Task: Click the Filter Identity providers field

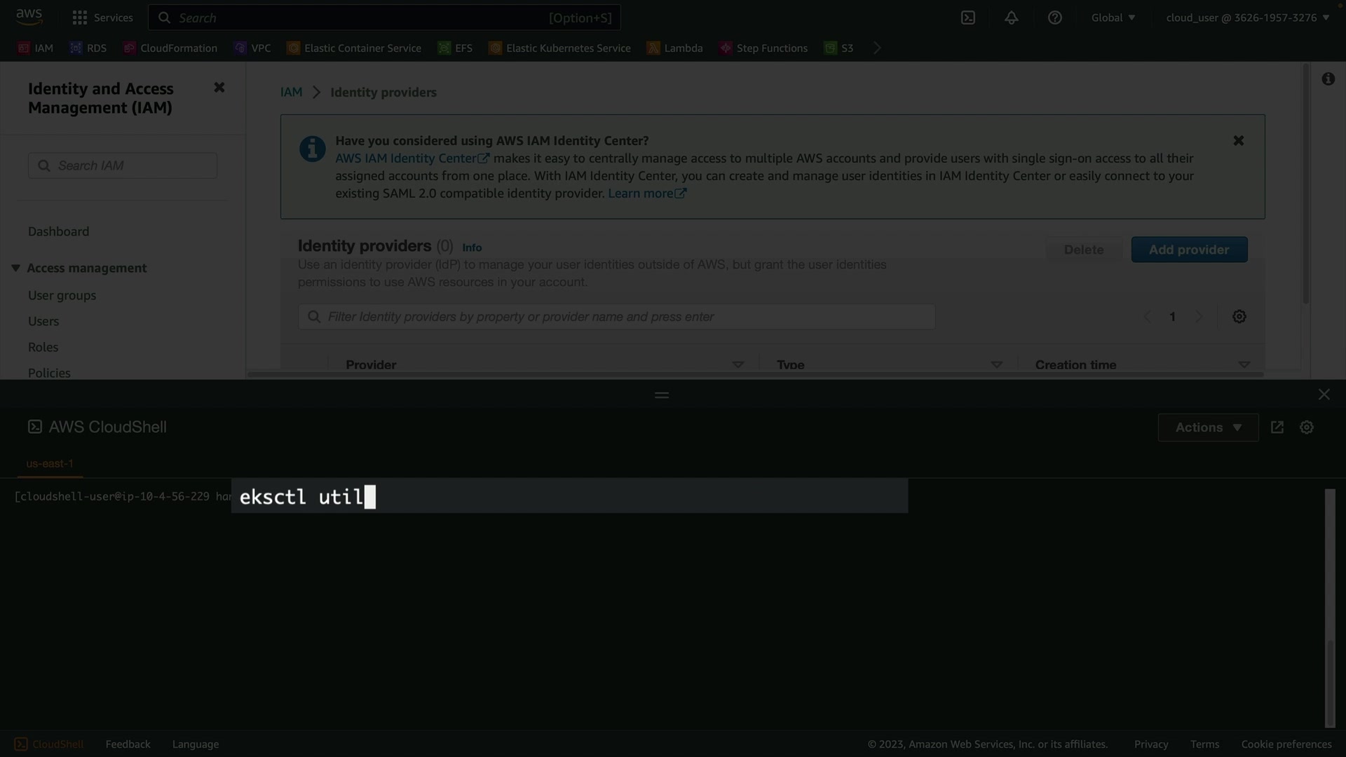Action: (x=617, y=318)
